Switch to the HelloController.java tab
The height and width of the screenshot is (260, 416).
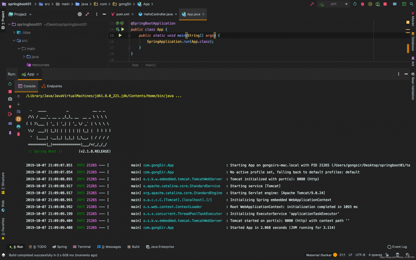pyautogui.click(x=158, y=14)
